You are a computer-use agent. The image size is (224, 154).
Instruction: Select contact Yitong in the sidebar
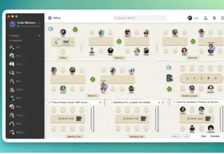(x=25, y=115)
